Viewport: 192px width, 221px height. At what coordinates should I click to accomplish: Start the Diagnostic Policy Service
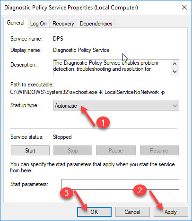click(30, 151)
